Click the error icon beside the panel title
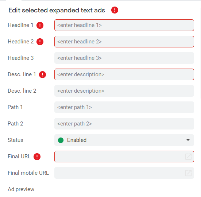This screenshot has height=197, width=201. 115,10
